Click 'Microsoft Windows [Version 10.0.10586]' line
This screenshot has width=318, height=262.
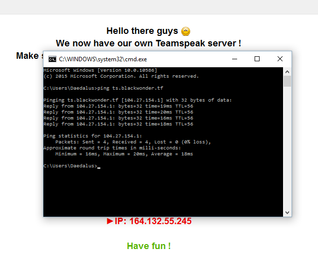click(100, 70)
